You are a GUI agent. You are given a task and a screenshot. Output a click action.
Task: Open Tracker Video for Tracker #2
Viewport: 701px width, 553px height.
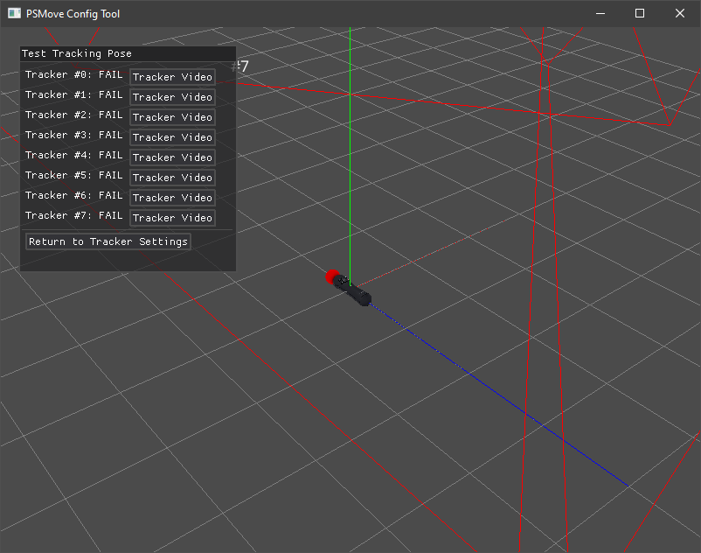(x=172, y=117)
